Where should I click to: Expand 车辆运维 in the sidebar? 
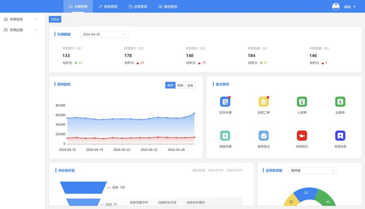point(21,30)
